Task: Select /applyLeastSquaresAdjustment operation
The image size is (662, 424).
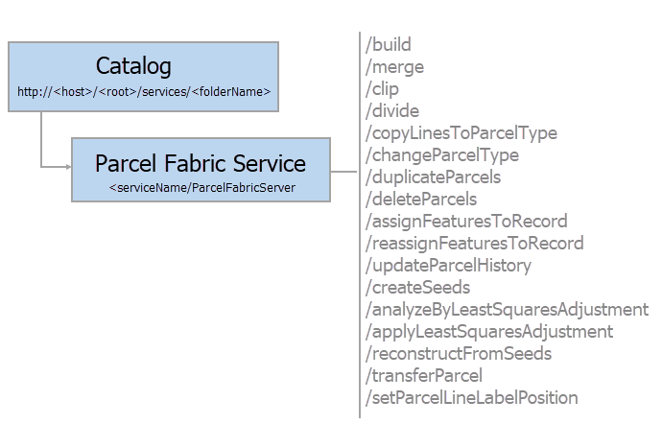Action: click(x=488, y=332)
